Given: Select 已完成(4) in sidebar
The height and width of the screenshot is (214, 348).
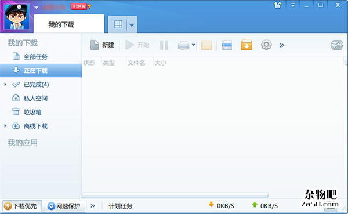Looking at the screenshot, I should 36,85.
